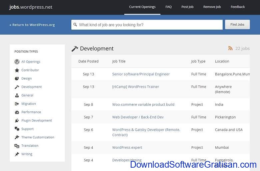Choose Plugin Development category

coord(36,120)
